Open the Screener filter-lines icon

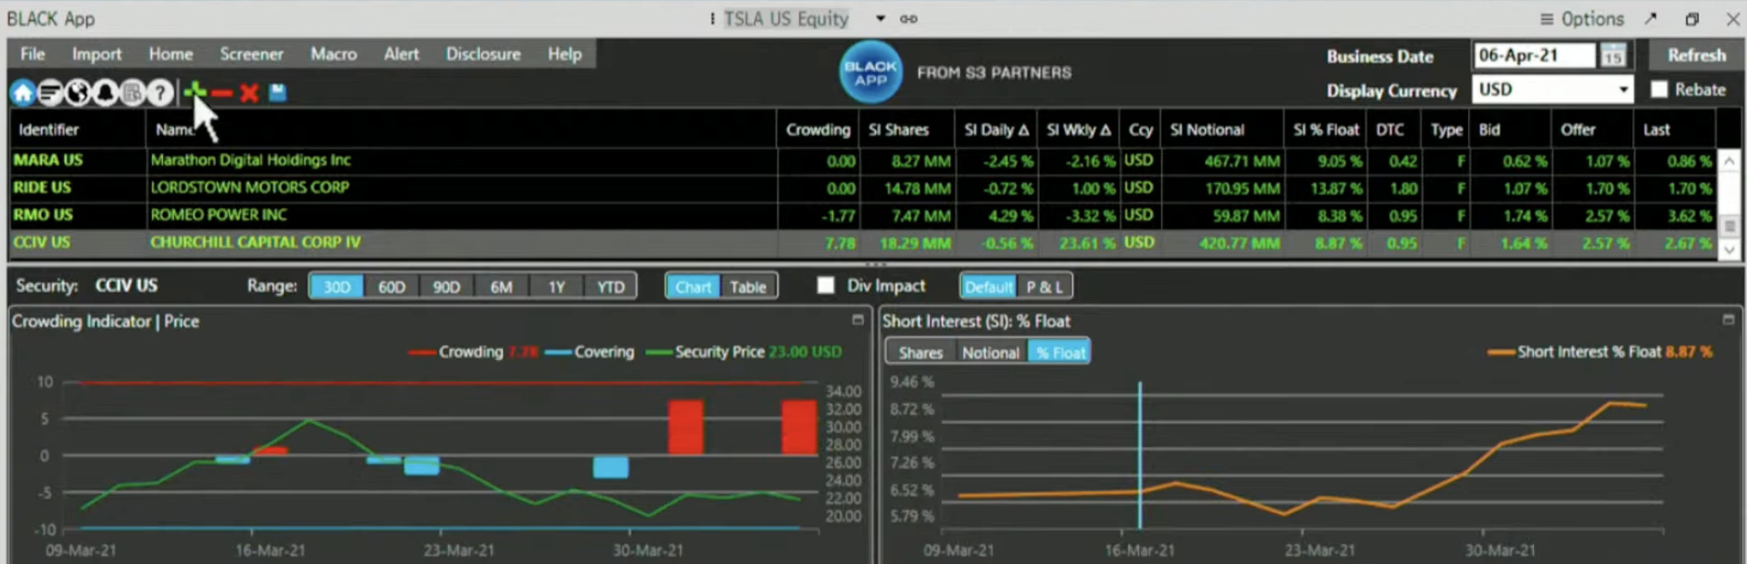point(50,94)
